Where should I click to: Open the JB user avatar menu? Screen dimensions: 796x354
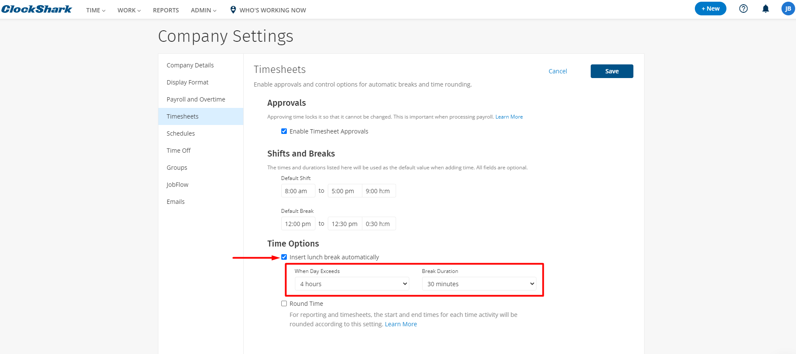[788, 9]
